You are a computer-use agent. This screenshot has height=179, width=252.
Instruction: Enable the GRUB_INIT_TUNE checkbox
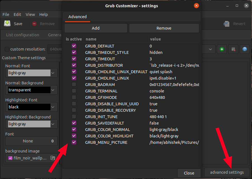74,117
